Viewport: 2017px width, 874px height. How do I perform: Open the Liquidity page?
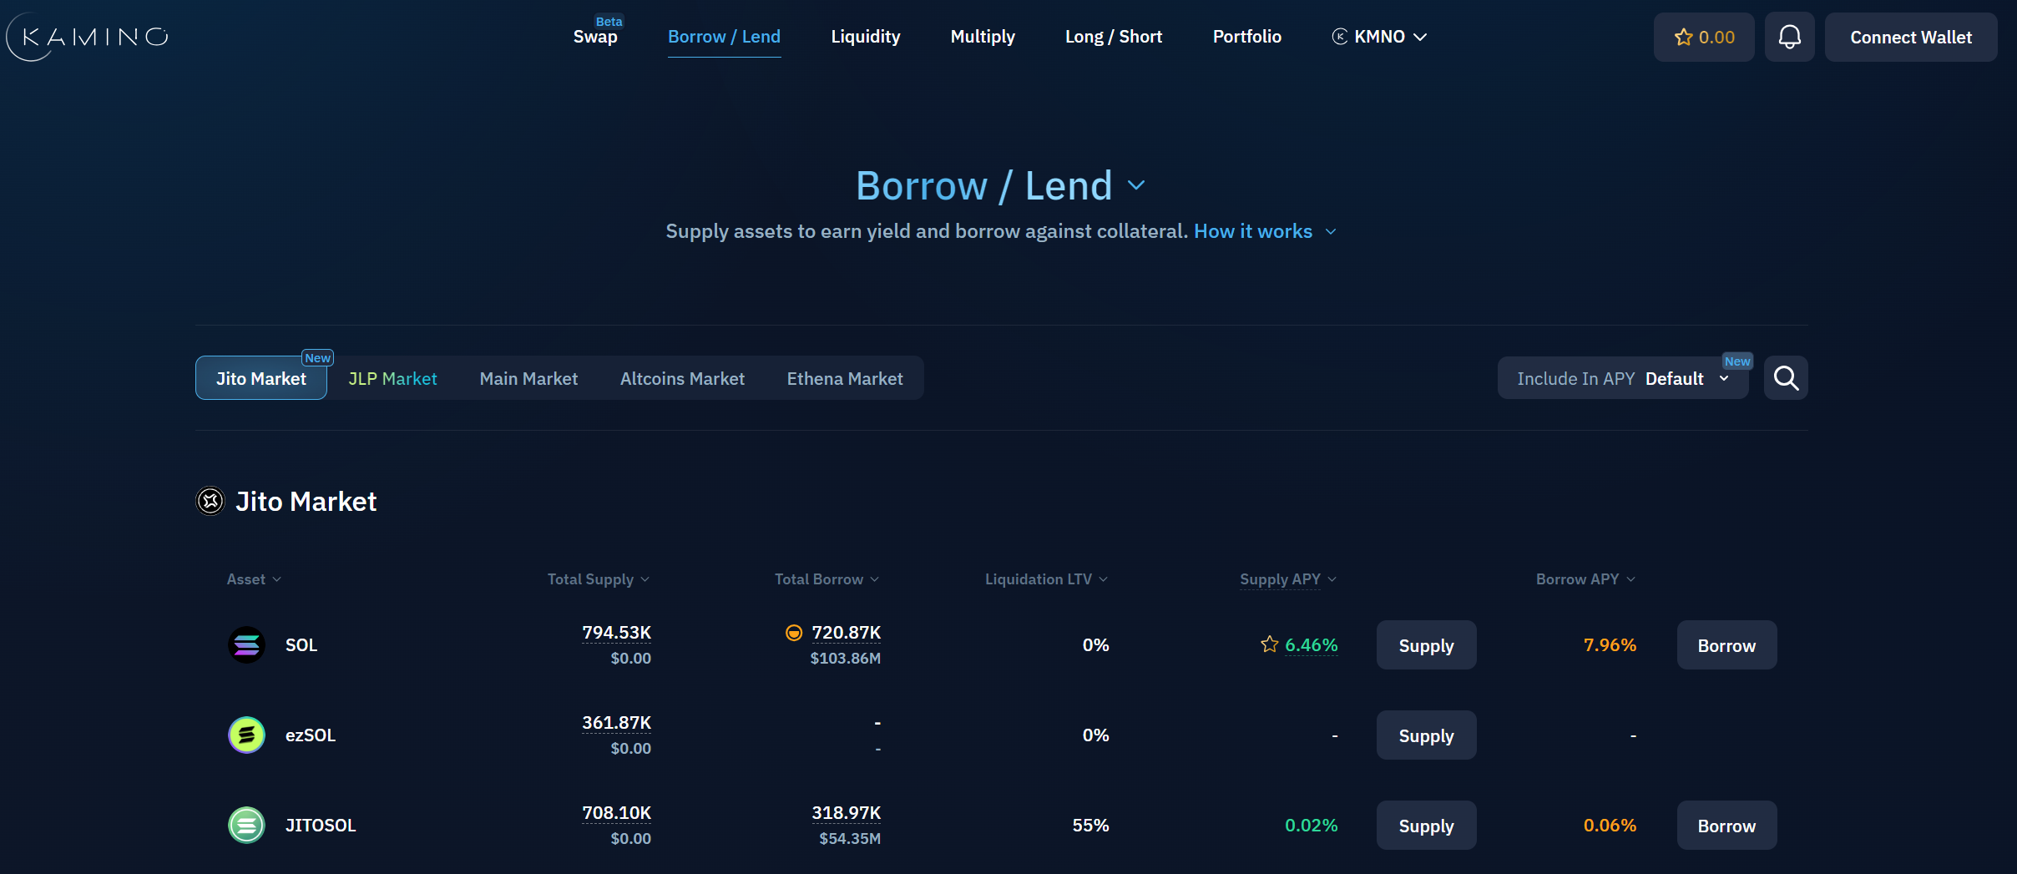[x=866, y=37]
